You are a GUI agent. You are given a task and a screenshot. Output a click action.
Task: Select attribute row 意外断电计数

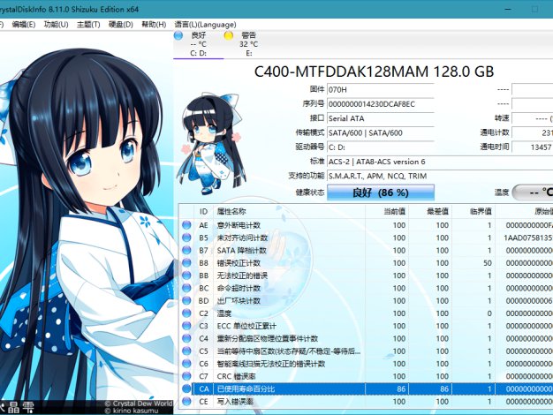click(366, 225)
